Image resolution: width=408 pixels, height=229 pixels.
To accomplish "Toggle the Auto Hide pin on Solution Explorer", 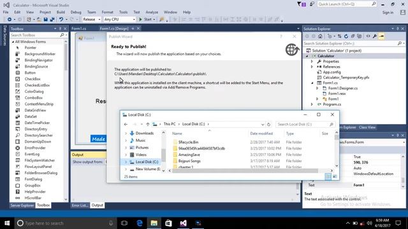I will 398,29.
